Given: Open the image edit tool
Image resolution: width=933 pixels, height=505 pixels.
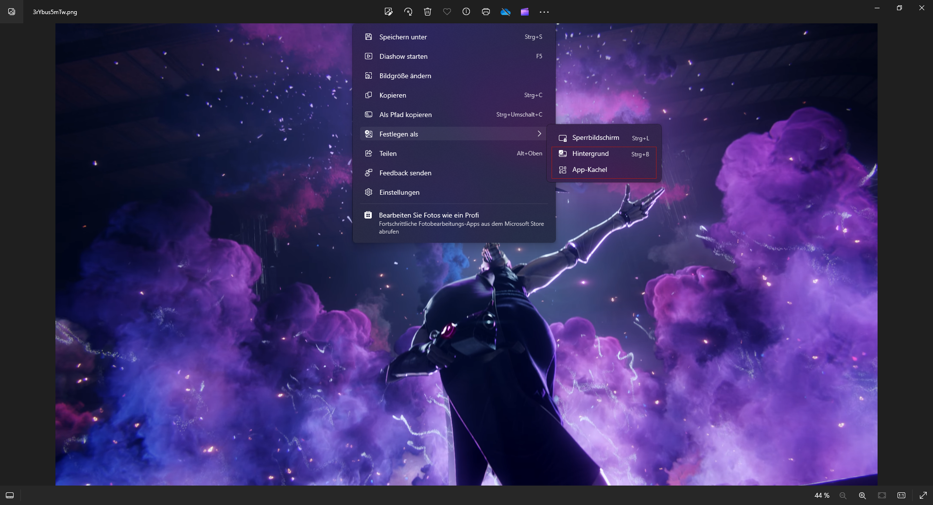Looking at the screenshot, I should 388,12.
